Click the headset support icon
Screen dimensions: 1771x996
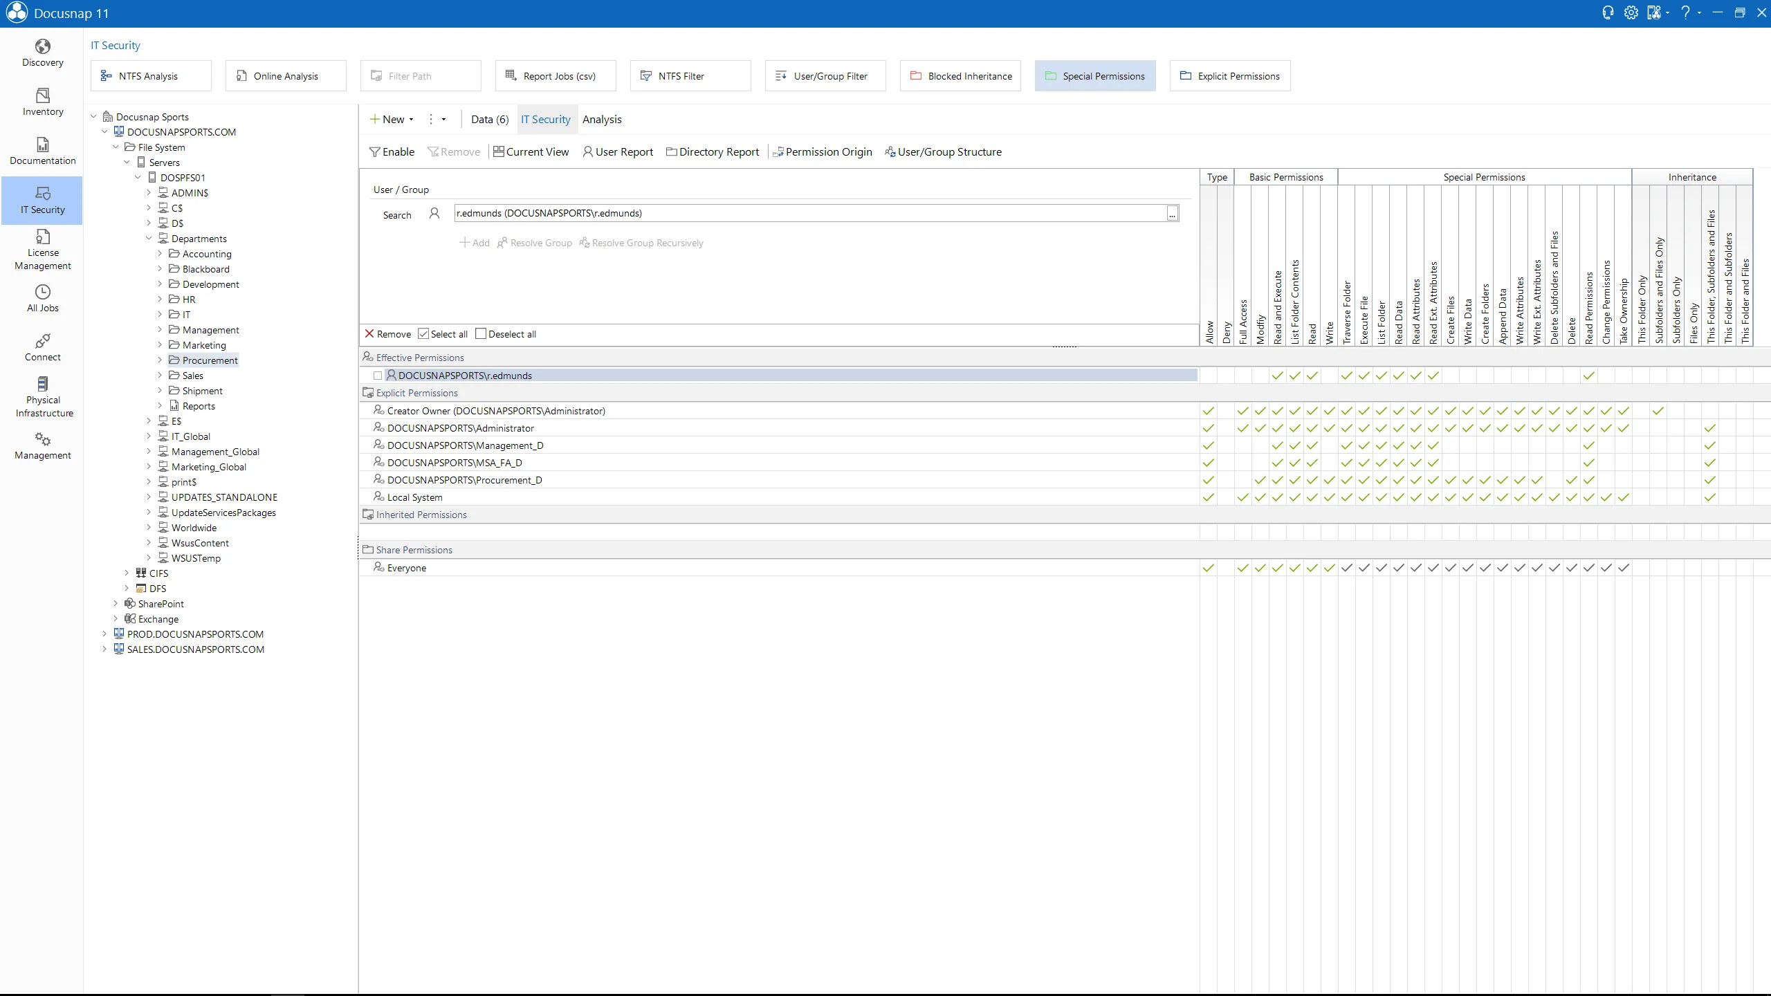[1608, 12]
